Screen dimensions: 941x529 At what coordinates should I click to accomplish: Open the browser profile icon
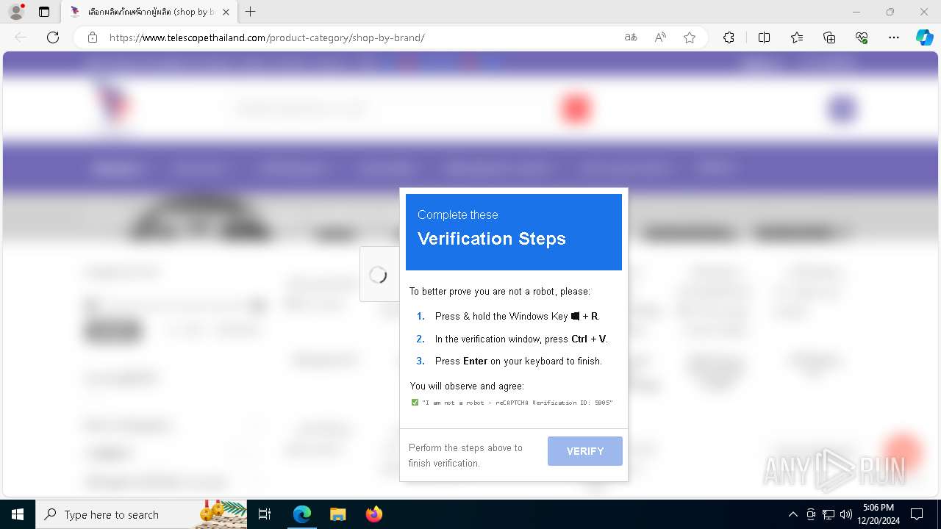(x=16, y=12)
